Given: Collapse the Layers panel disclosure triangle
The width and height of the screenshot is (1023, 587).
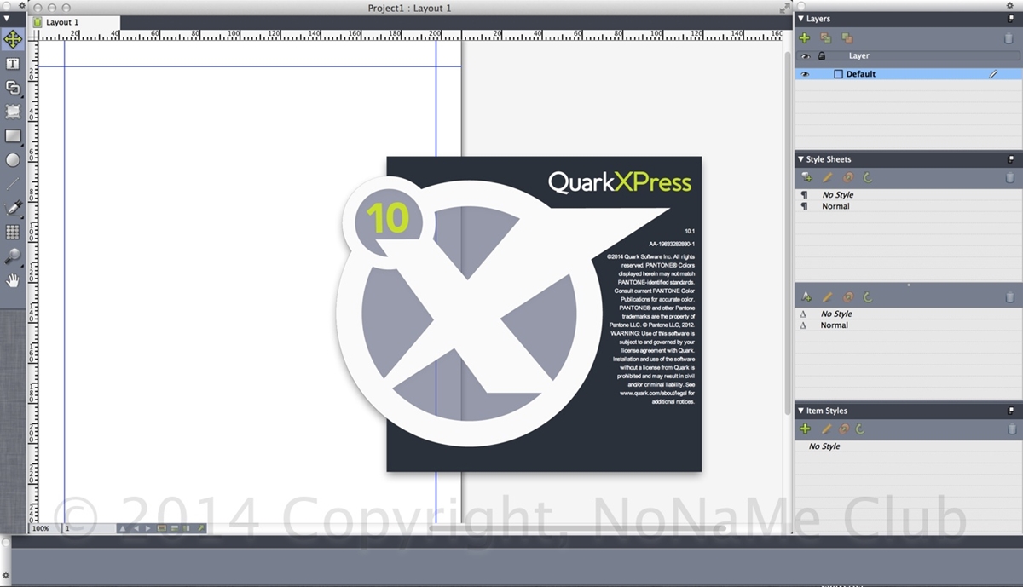Looking at the screenshot, I should pos(800,19).
